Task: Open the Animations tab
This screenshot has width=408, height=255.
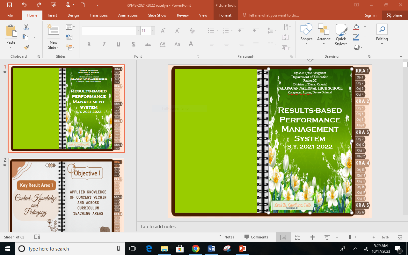Action: 127,15
